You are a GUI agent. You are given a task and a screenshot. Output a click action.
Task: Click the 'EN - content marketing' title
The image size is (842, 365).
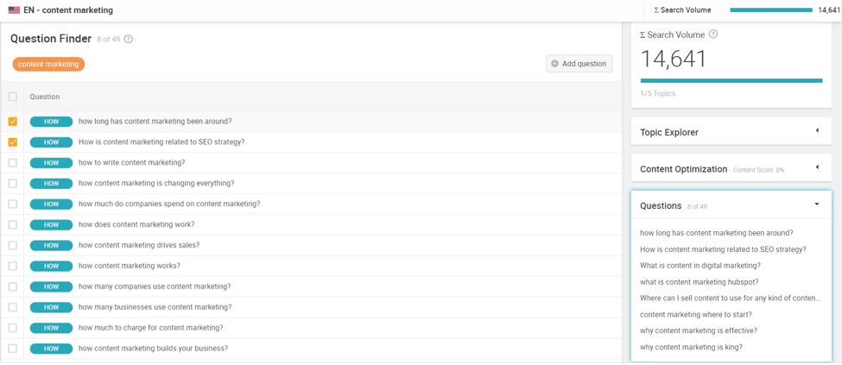[68, 9]
